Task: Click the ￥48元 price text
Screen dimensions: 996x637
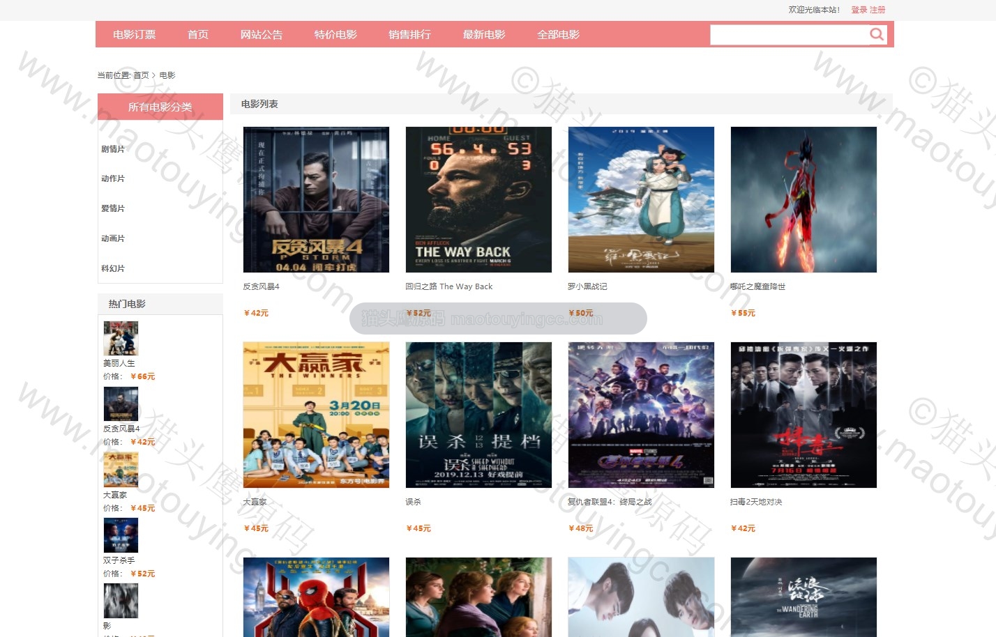Action: click(580, 528)
